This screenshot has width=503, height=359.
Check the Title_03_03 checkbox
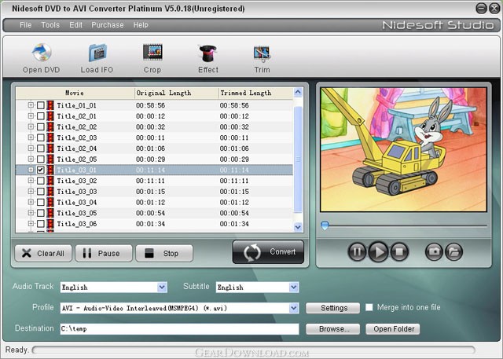(x=40, y=192)
